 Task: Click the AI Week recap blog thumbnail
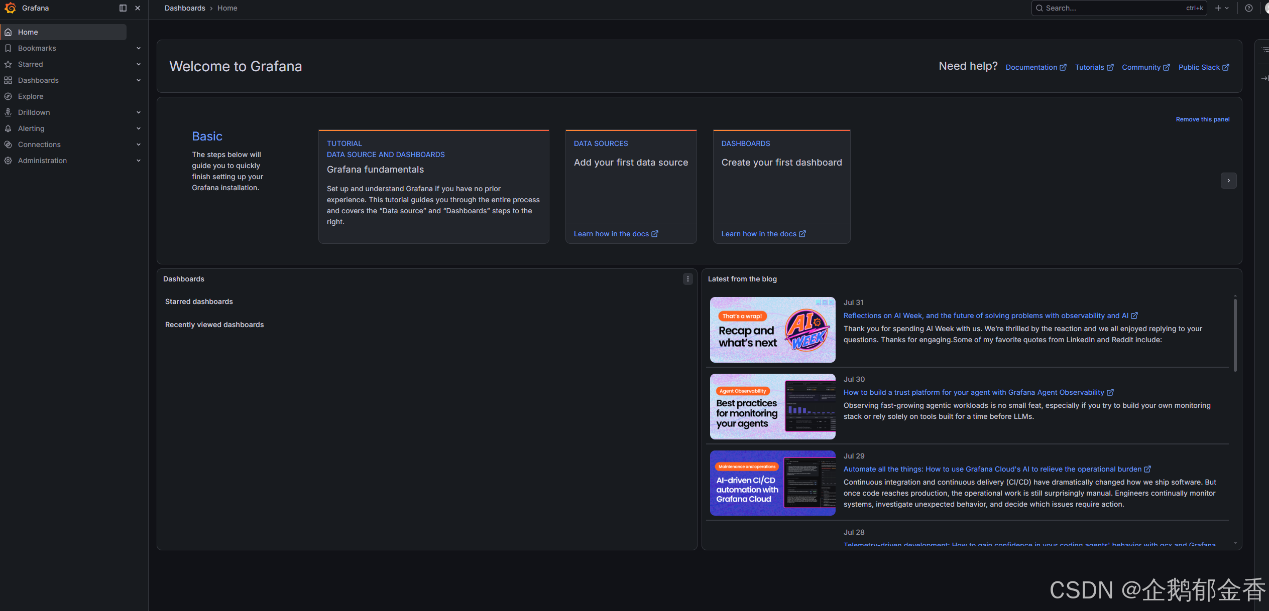(x=772, y=330)
